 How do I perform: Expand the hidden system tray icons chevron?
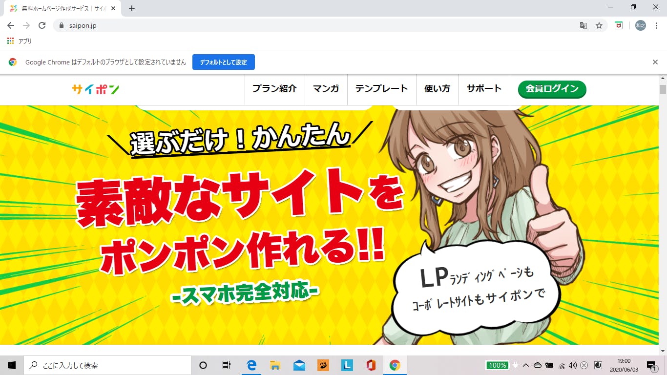click(526, 365)
